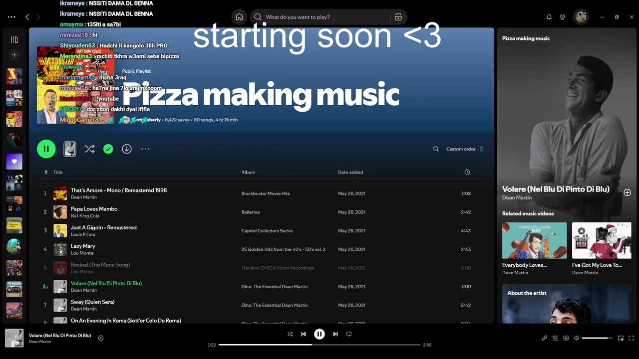Click Rosina! (The Menu Song) greyed track
639x359 pixels.
tap(100, 264)
